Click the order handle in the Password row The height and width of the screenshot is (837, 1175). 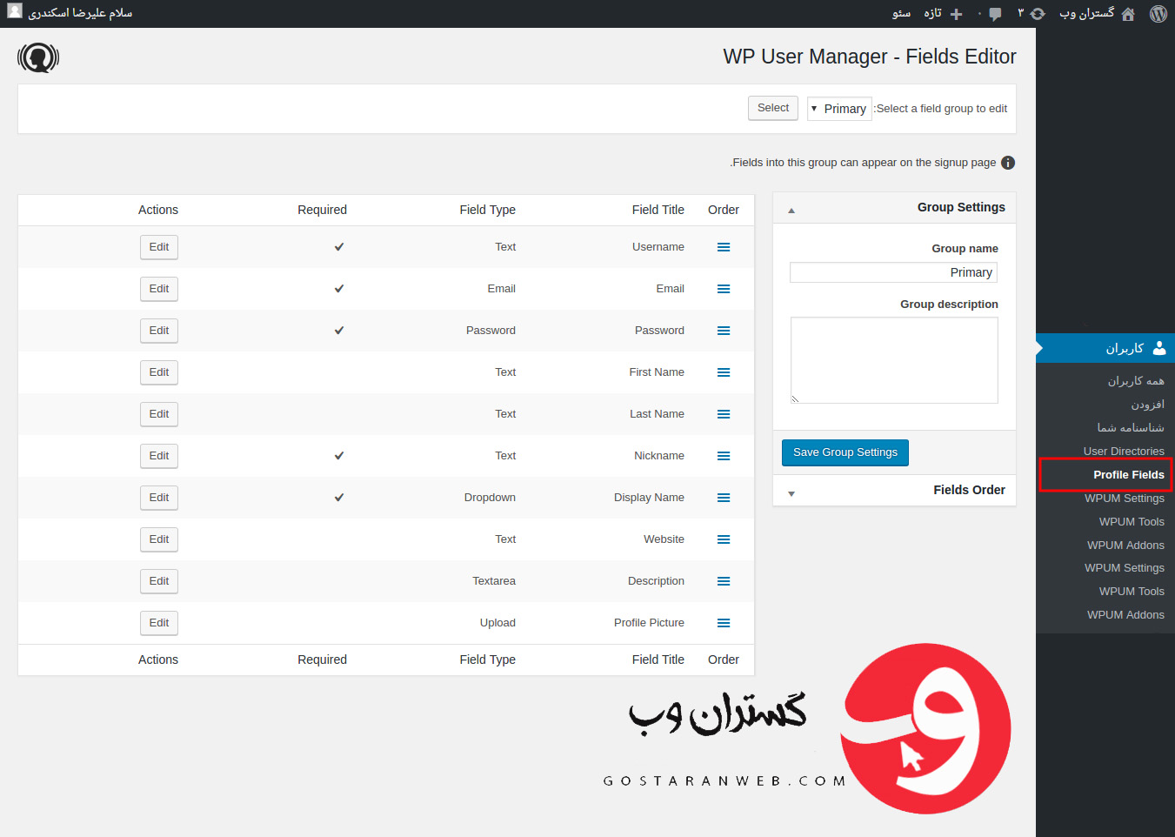[x=724, y=331]
